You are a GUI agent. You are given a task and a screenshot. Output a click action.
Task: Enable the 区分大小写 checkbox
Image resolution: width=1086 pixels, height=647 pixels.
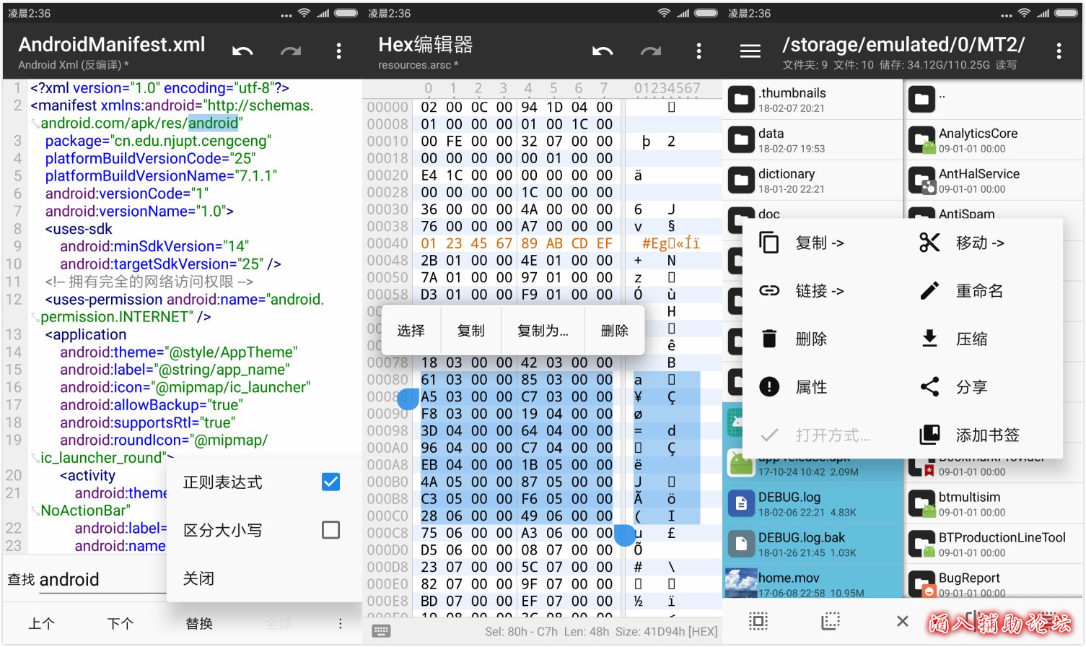coord(330,530)
